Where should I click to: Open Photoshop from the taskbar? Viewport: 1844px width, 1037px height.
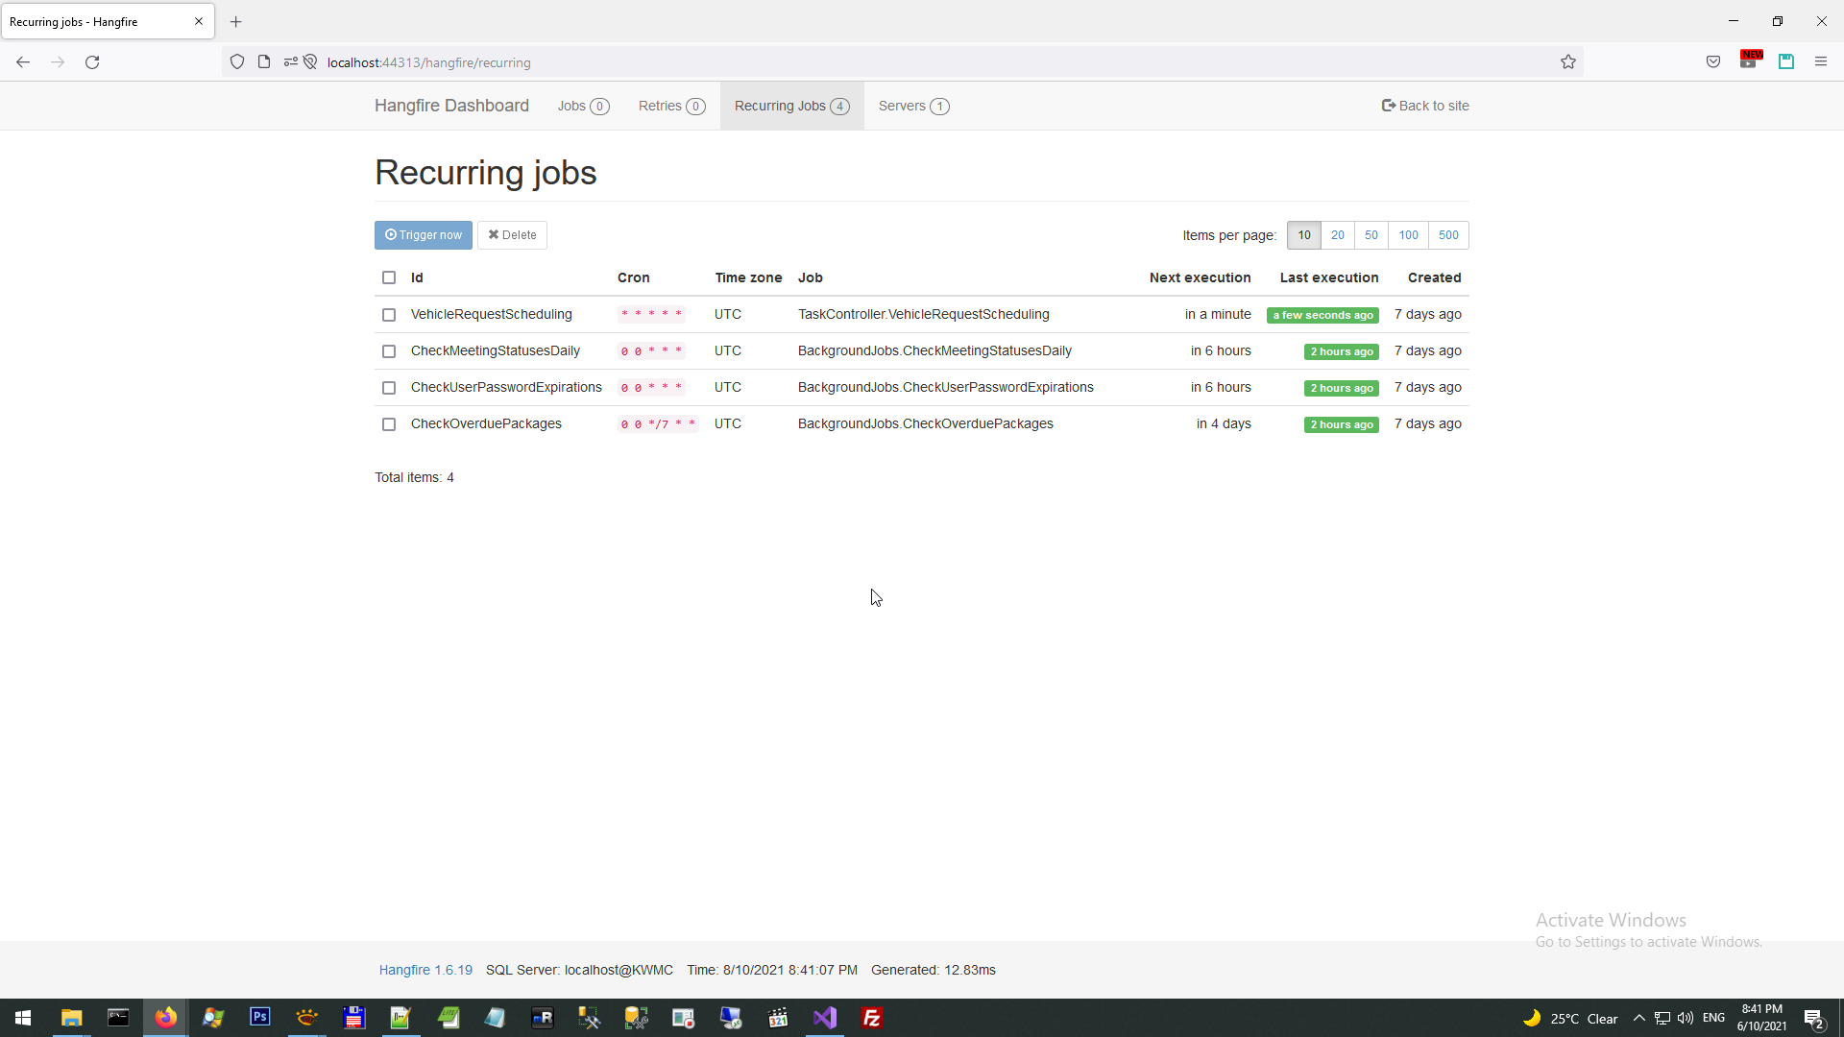click(259, 1018)
